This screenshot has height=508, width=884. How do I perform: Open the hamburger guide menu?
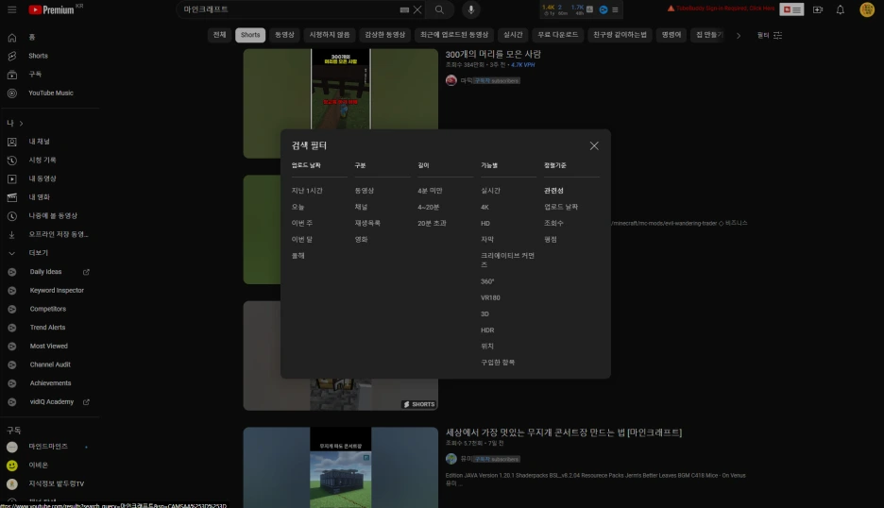[12, 9]
